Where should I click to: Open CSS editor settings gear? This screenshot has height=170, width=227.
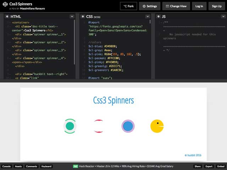(x=83, y=17)
